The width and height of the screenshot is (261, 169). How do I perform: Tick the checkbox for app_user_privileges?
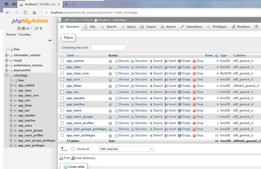point(62,135)
